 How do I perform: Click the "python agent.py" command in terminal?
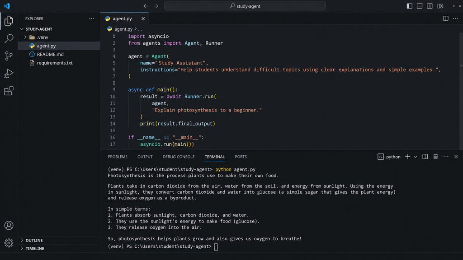tap(235, 169)
